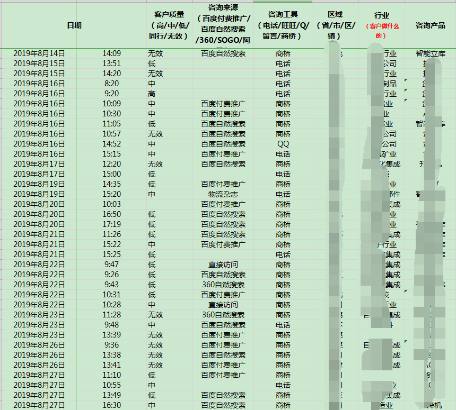Screen dimensions: 456x410
Task: Select the time cell showing 16:30
Action: pos(111,405)
